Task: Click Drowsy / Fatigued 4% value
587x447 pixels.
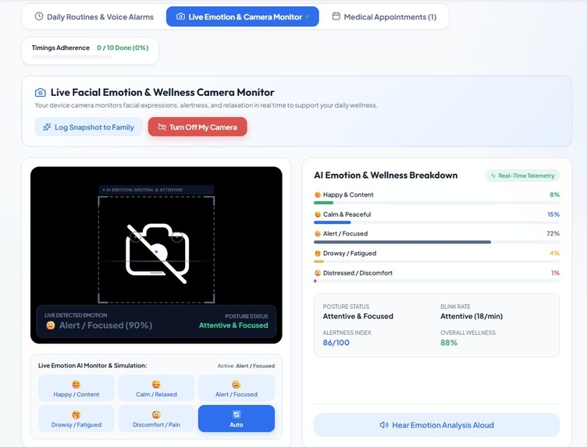Action: click(554, 254)
